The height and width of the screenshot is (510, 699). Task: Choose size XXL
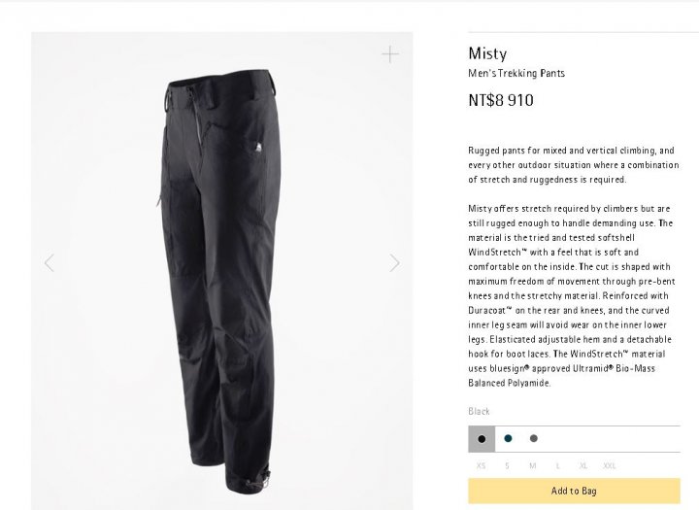pos(610,466)
